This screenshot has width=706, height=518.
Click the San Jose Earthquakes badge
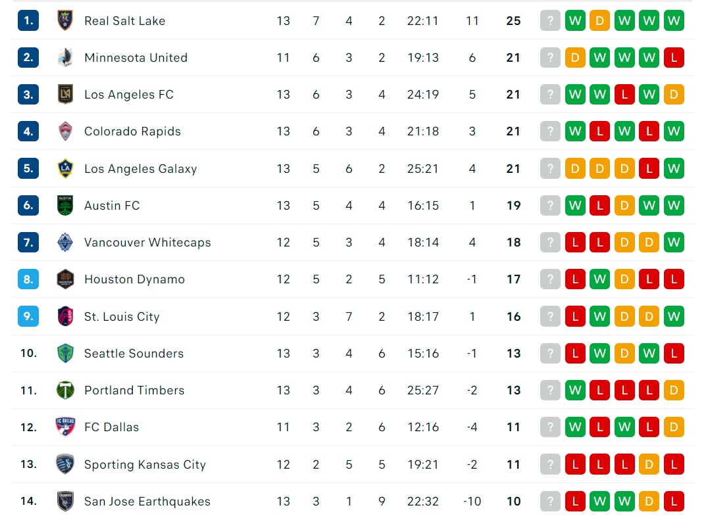[x=65, y=501]
